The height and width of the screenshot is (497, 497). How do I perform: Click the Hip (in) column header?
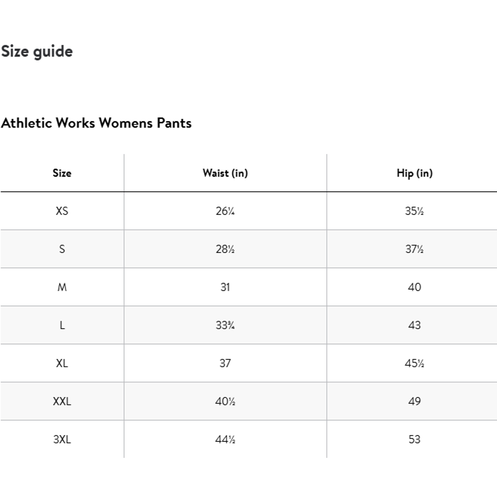coord(414,173)
